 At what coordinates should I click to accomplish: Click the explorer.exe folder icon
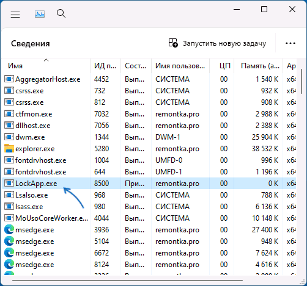pyautogui.click(x=9, y=148)
